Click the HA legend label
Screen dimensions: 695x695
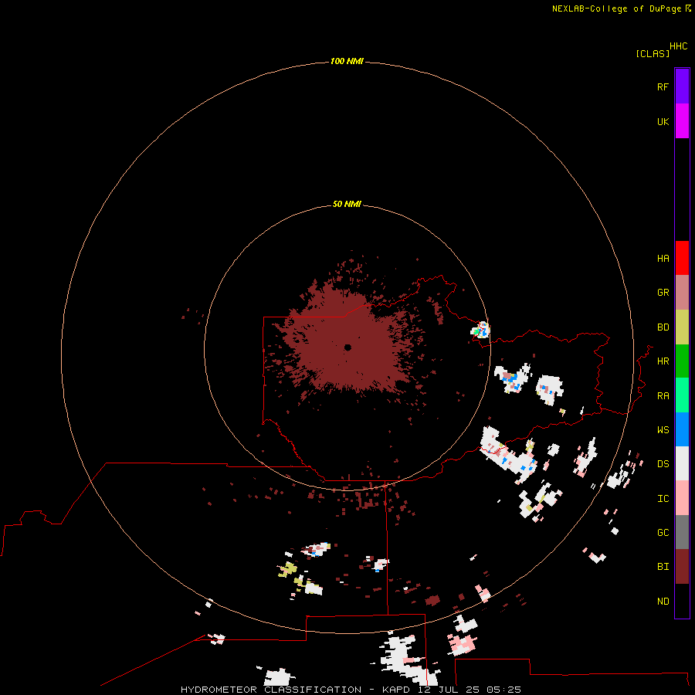663,259
